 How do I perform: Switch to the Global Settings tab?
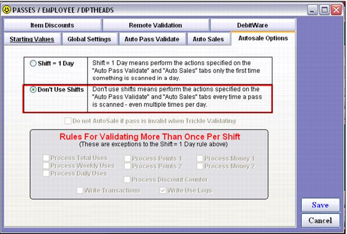click(x=89, y=39)
